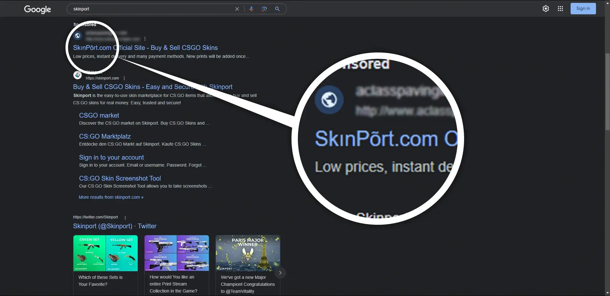
Task: Click the Google logo
Action: (37, 10)
